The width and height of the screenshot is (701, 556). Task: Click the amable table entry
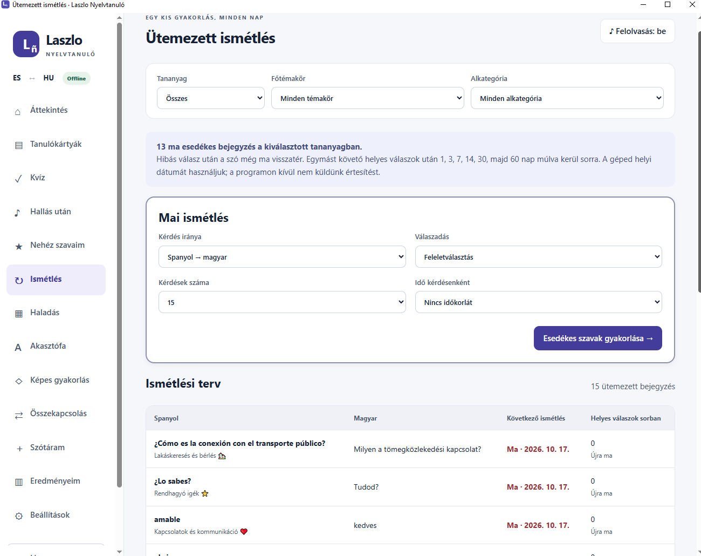tap(167, 519)
